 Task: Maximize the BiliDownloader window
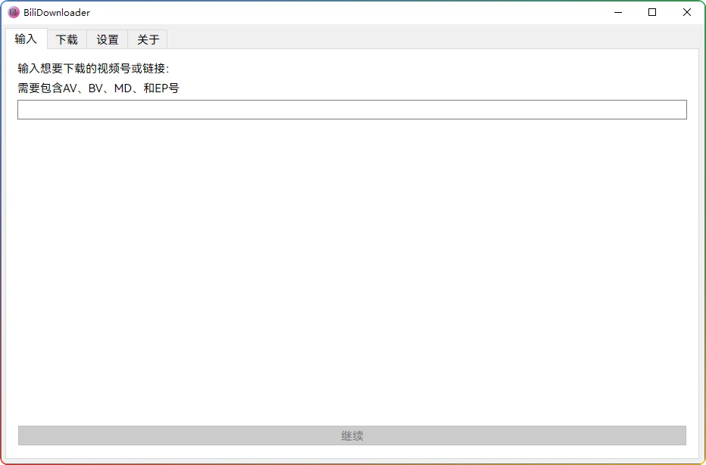coord(652,12)
